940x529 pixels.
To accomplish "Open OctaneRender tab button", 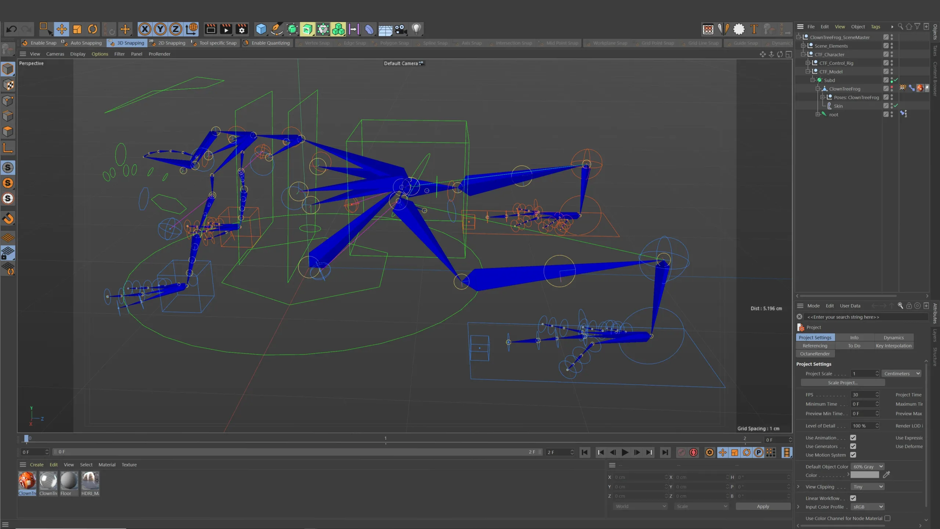I will (815, 353).
